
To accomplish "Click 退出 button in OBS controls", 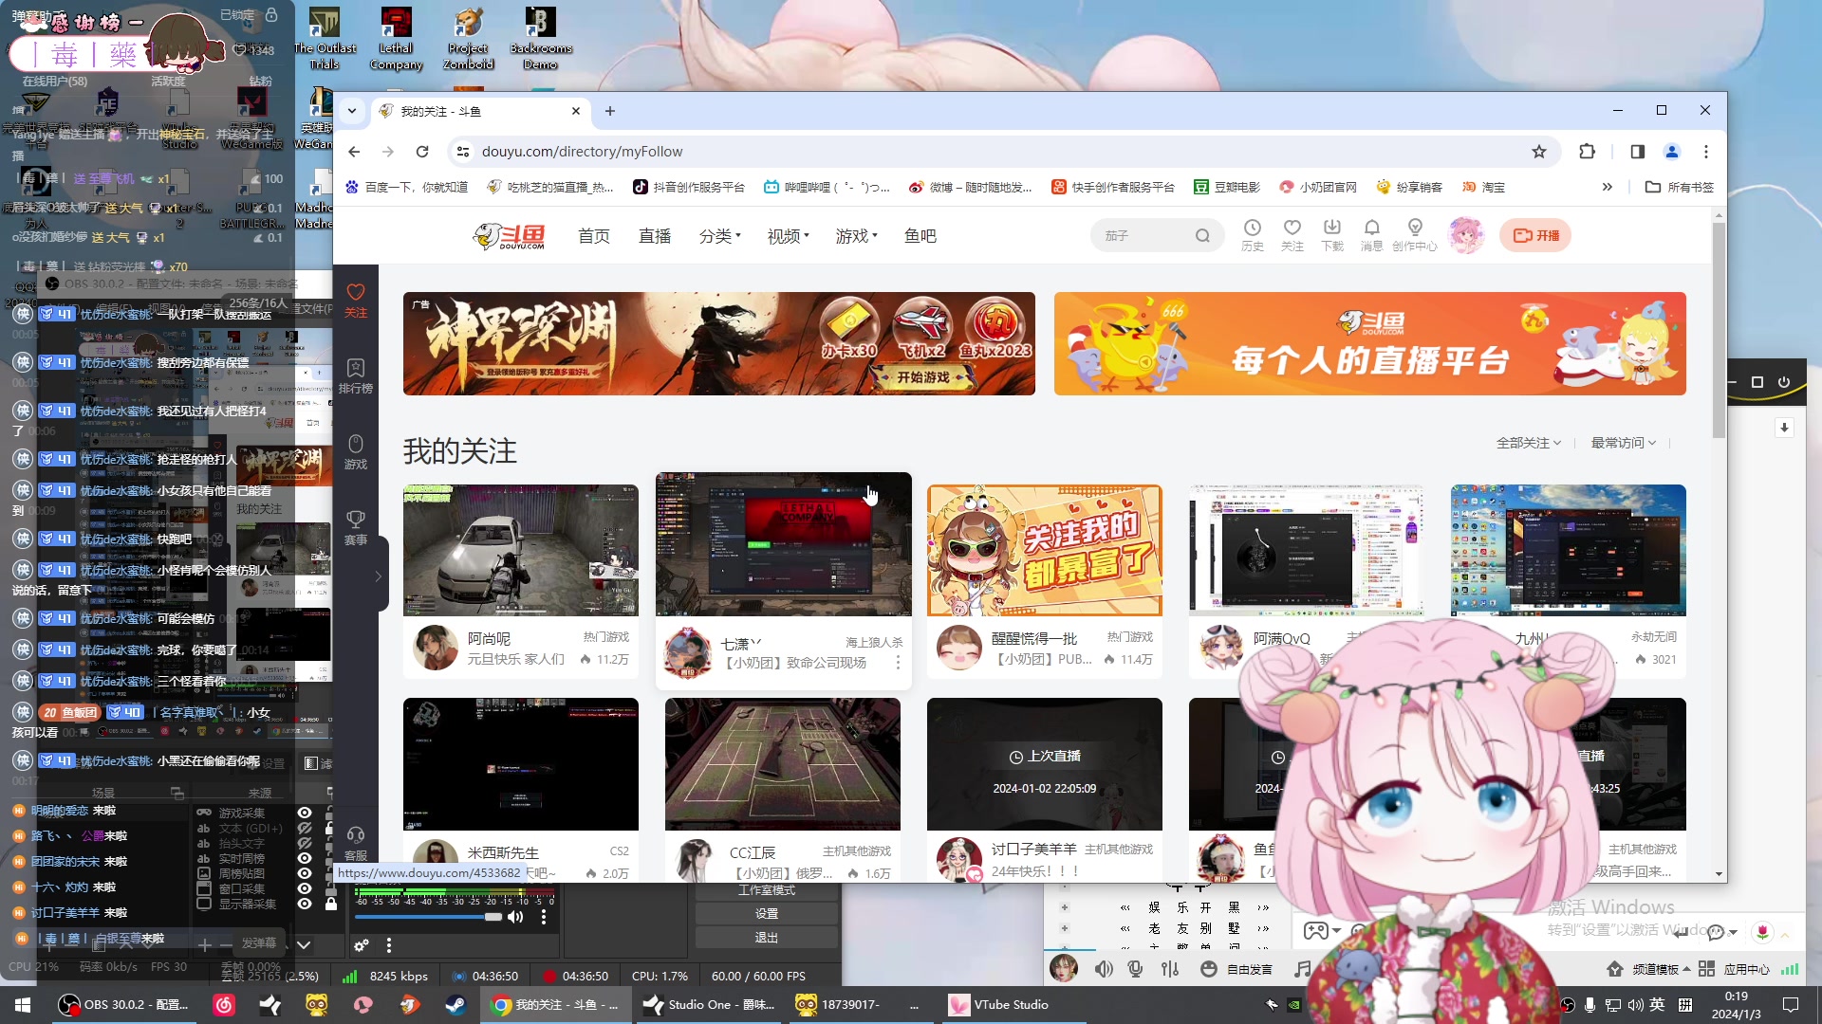I will coord(767,937).
